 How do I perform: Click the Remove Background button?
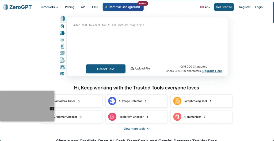[123, 7]
